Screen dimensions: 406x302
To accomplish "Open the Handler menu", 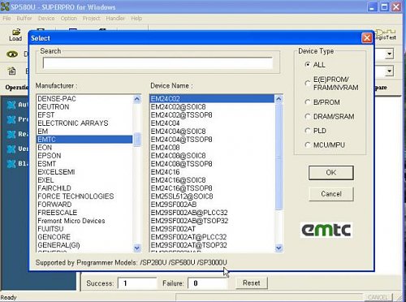I will [115, 19].
